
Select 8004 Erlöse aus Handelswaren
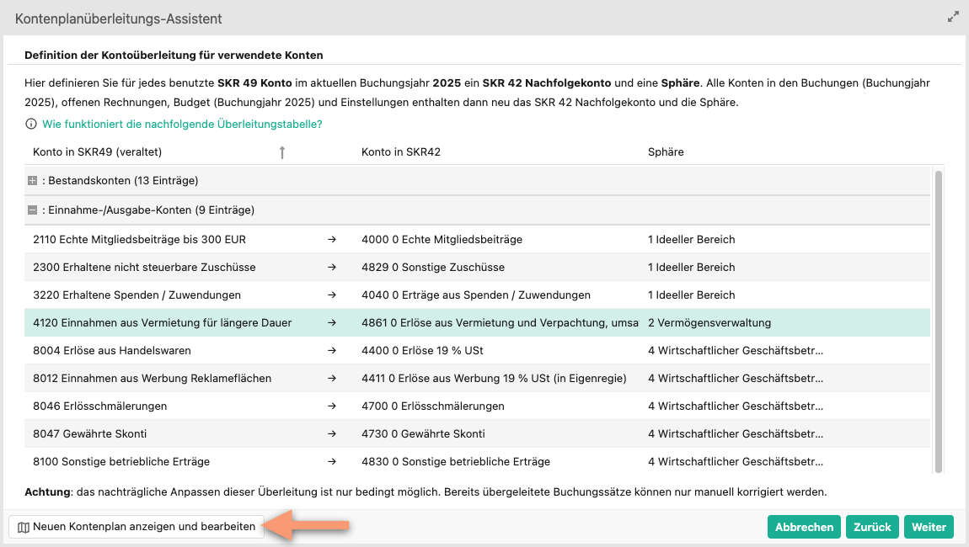coord(112,351)
